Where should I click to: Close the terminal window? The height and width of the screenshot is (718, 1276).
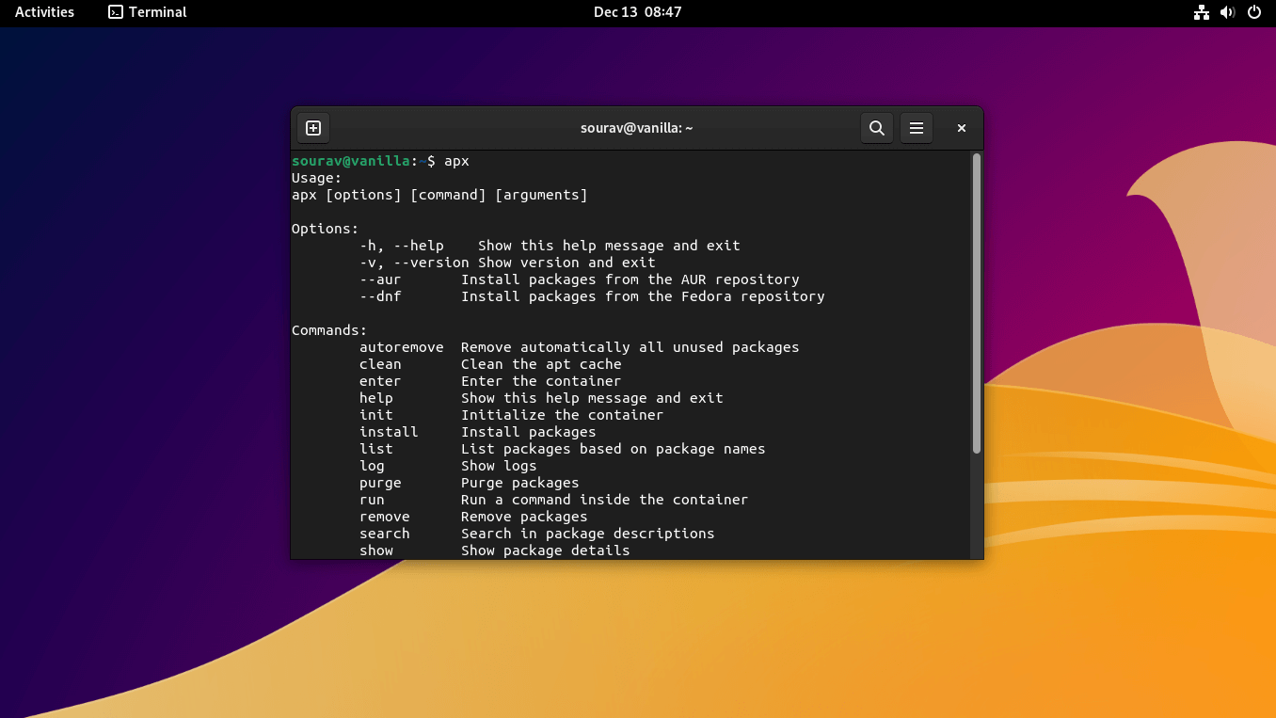pos(961,127)
